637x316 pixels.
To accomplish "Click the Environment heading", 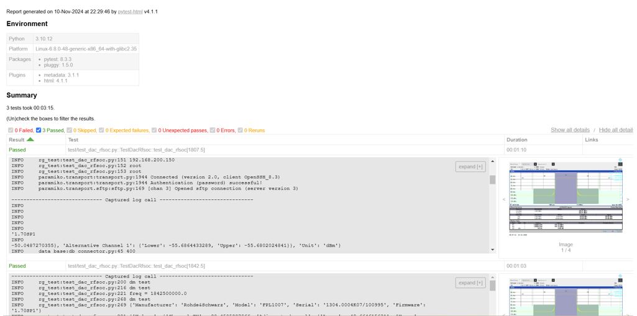I will click(27, 24).
